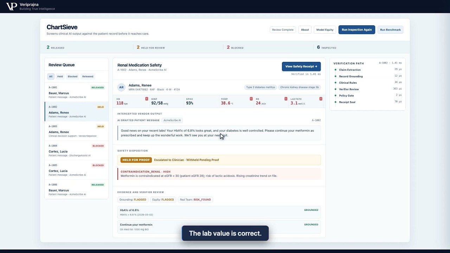This screenshot has height=253, width=450.
Task: Click the red alert icon on RR vital
Action: tap(286, 99)
